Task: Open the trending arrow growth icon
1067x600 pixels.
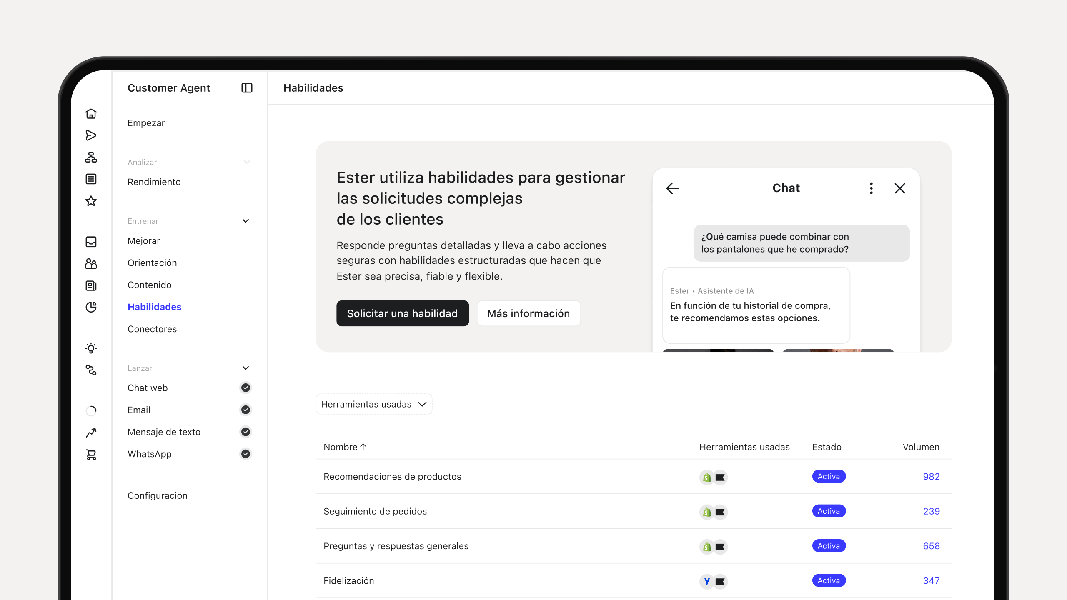Action: coord(91,433)
